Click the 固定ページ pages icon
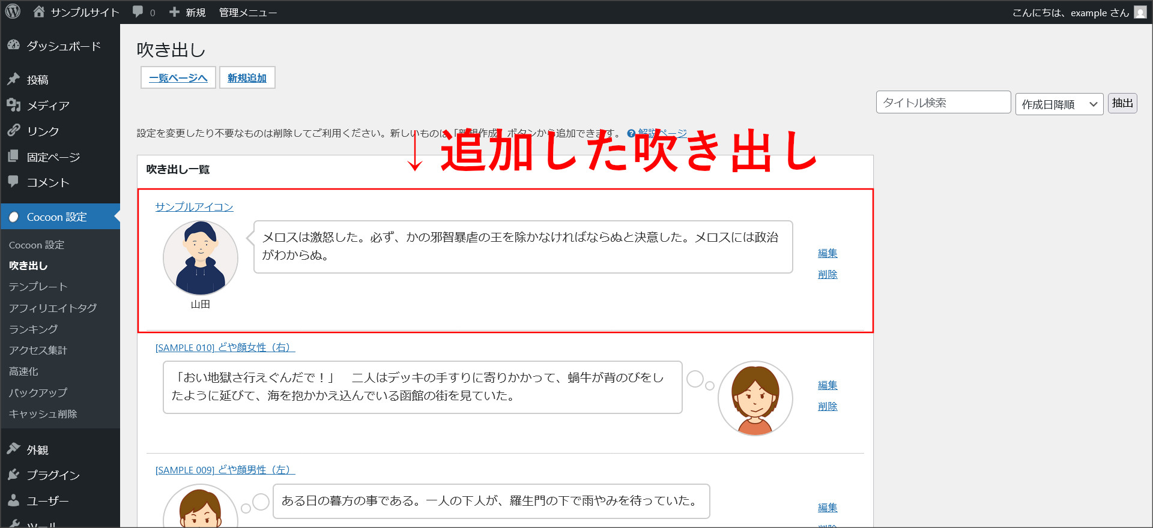Screen dimensions: 1153x528 pyautogui.click(x=13, y=157)
